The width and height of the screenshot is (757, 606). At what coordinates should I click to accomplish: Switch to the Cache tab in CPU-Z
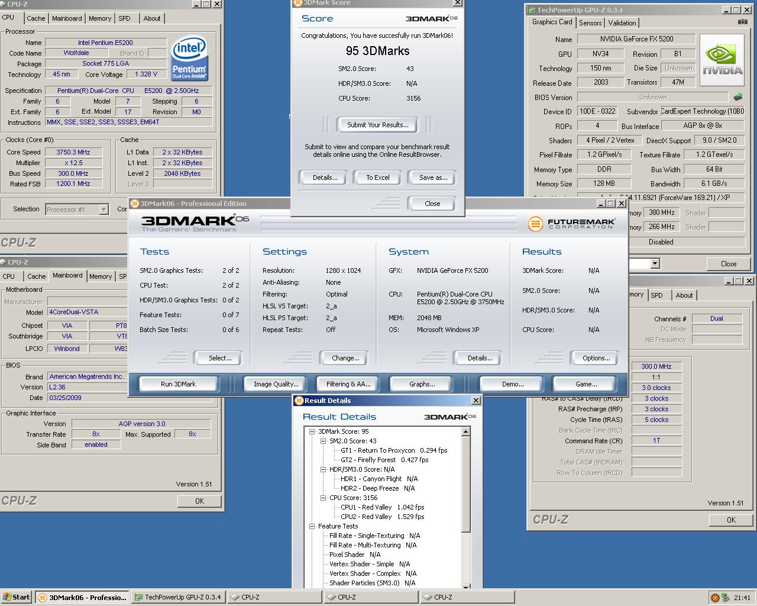pyautogui.click(x=35, y=18)
